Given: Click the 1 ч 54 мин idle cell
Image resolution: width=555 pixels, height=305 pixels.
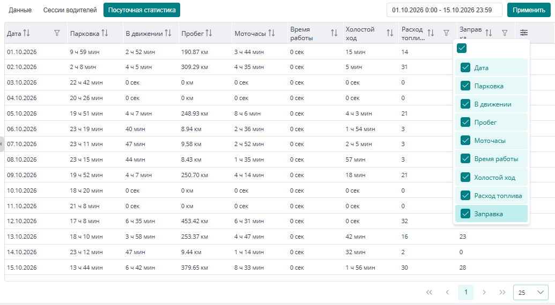Looking at the screenshot, I should click(360, 129).
